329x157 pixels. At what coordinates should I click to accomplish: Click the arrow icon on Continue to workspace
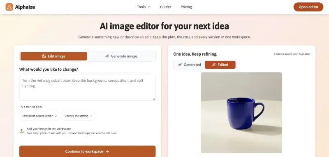108,152
